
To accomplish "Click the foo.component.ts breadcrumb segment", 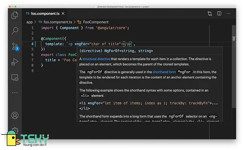I will (58, 22).
